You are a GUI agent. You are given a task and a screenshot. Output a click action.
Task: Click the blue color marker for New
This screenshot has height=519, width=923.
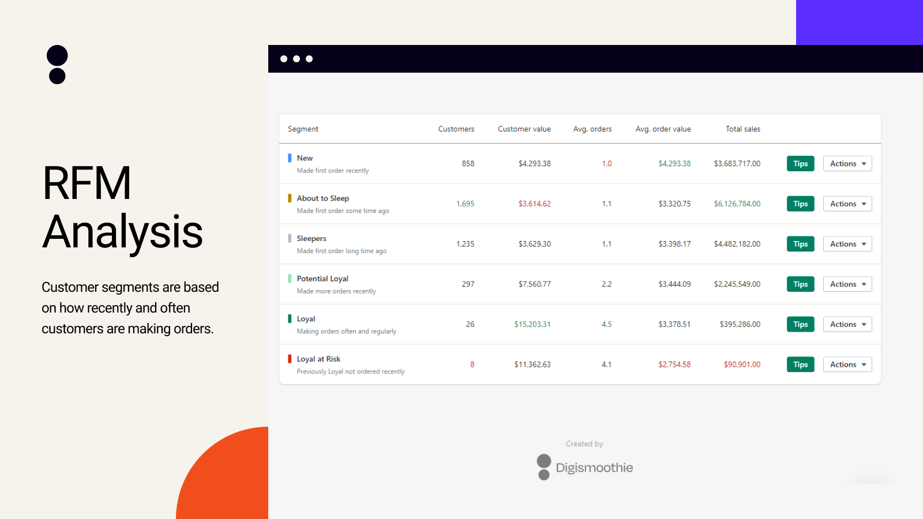pos(290,158)
